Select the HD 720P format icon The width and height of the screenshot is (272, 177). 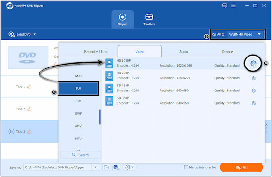point(109,76)
